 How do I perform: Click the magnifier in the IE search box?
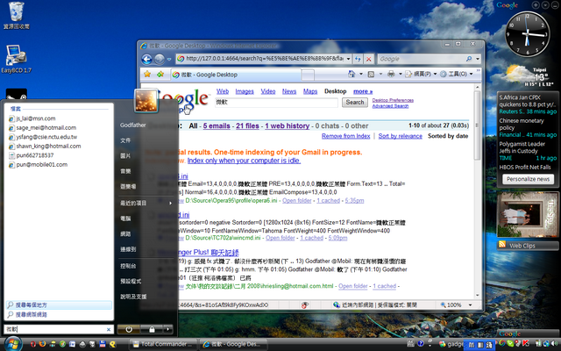click(x=469, y=59)
